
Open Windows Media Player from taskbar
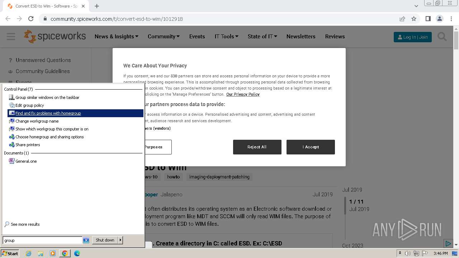tap(53, 253)
